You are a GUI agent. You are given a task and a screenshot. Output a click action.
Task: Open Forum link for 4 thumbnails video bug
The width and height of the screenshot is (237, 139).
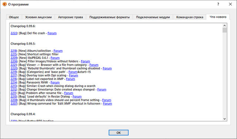click(107, 100)
